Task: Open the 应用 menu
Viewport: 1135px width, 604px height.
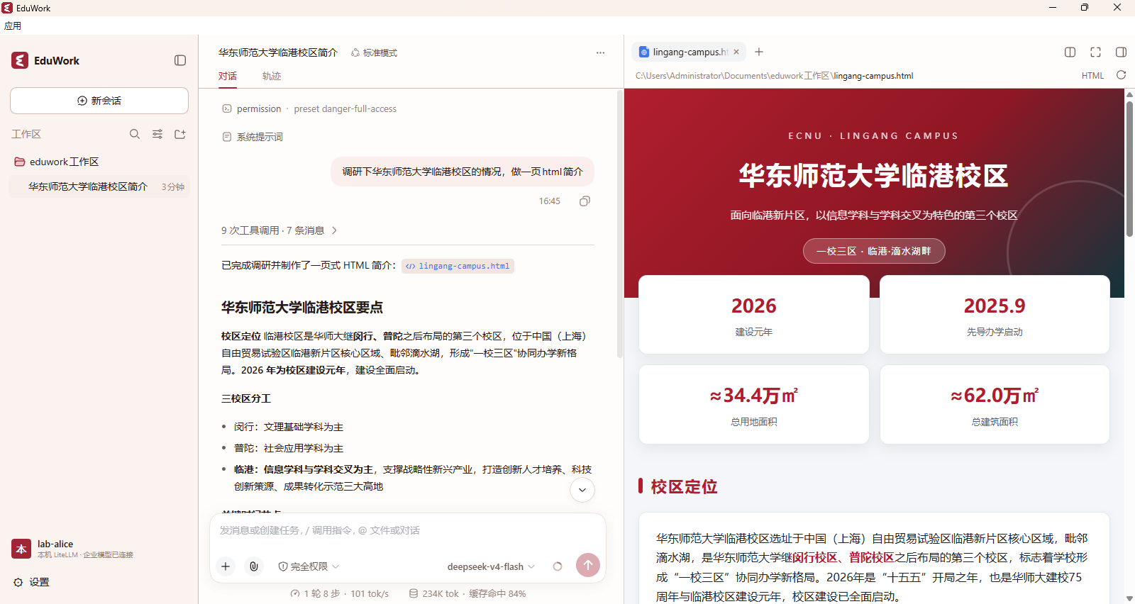Action: (x=13, y=26)
